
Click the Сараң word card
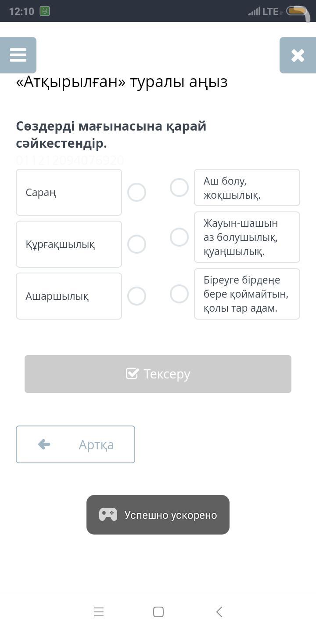(x=69, y=193)
